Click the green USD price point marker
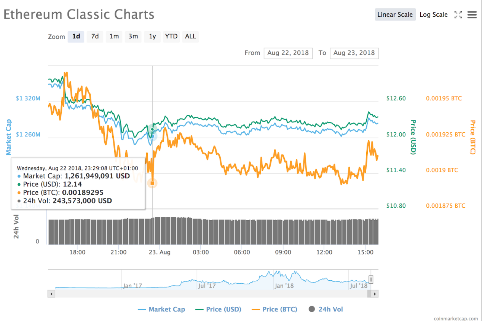 (152, 129)
